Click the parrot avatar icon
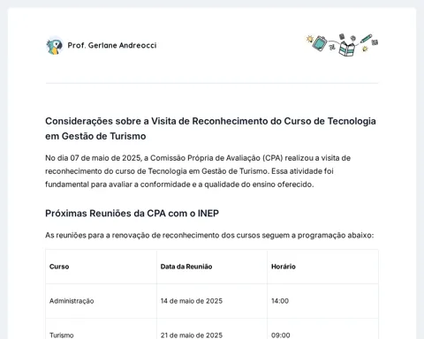 click(x=55, y=46)
